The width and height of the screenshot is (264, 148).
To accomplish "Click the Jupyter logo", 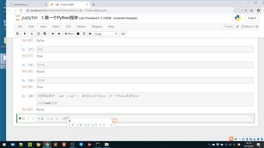I will [26, 18].
